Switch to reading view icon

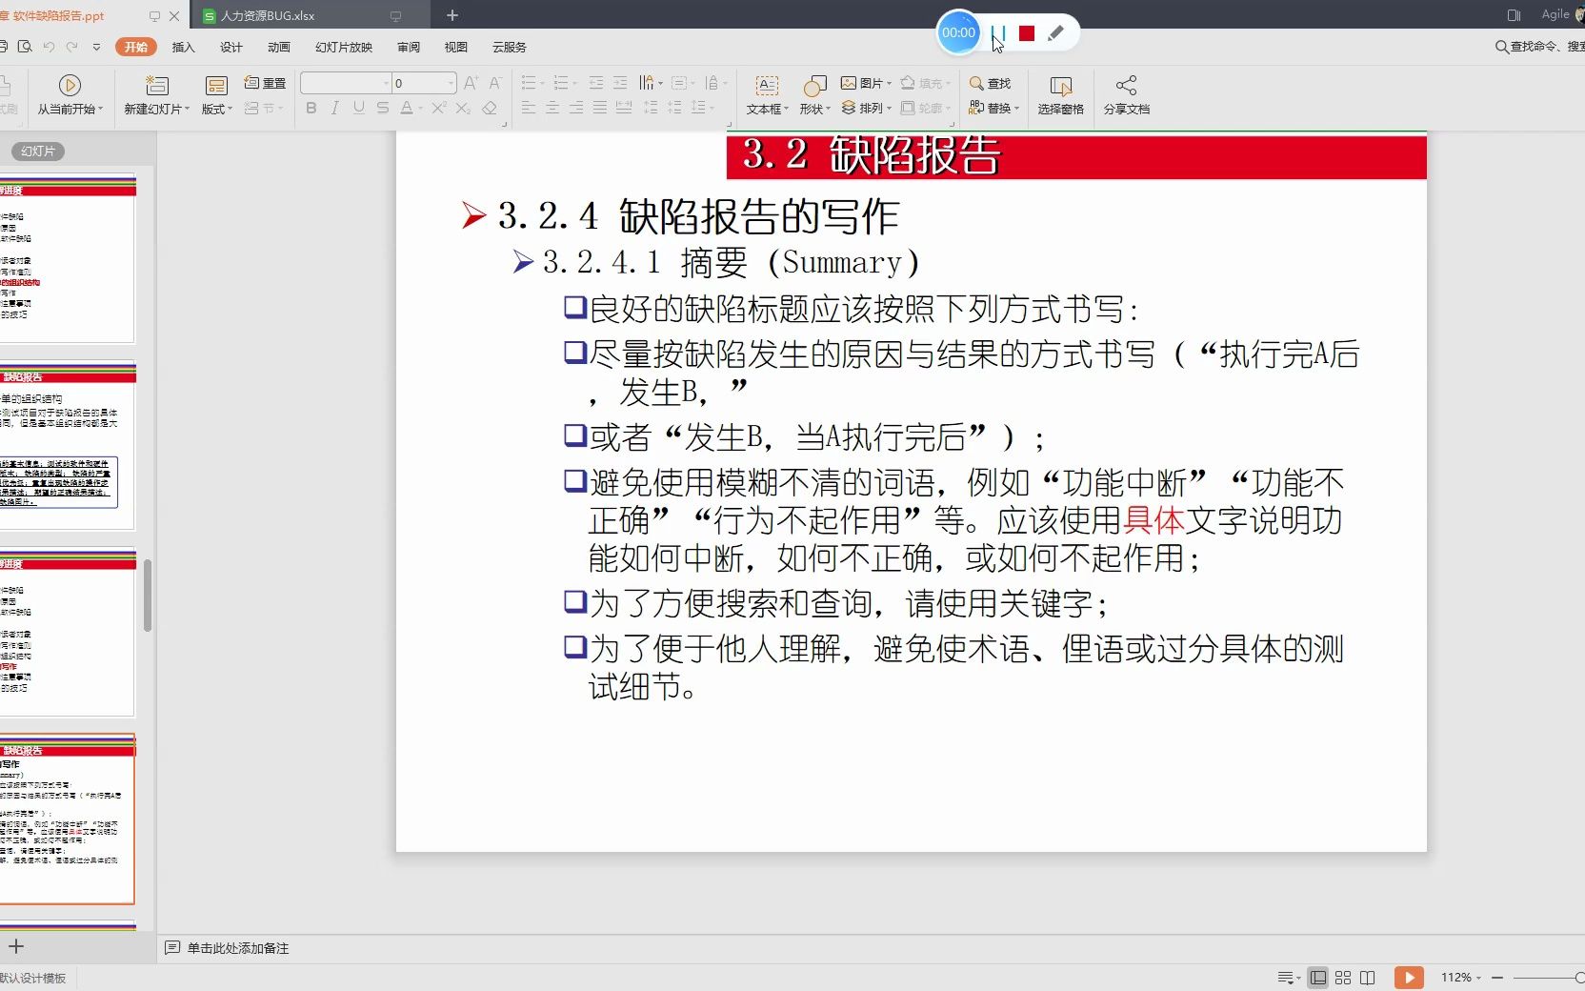1368,978
